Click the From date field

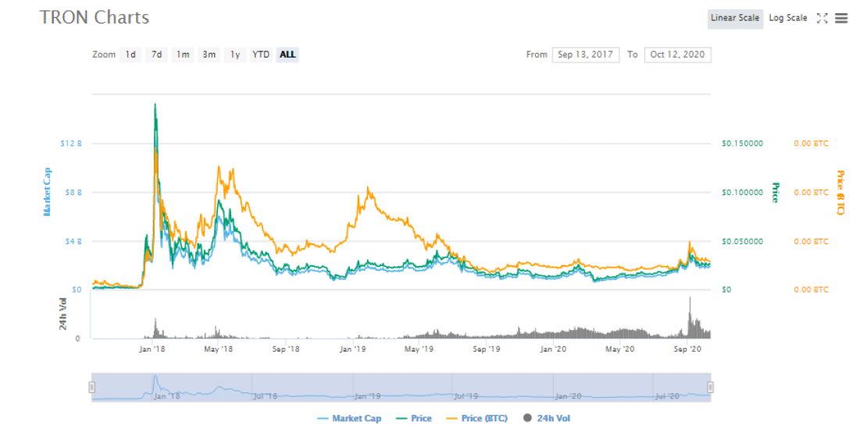pyautogui.click(x=585, y=55)
